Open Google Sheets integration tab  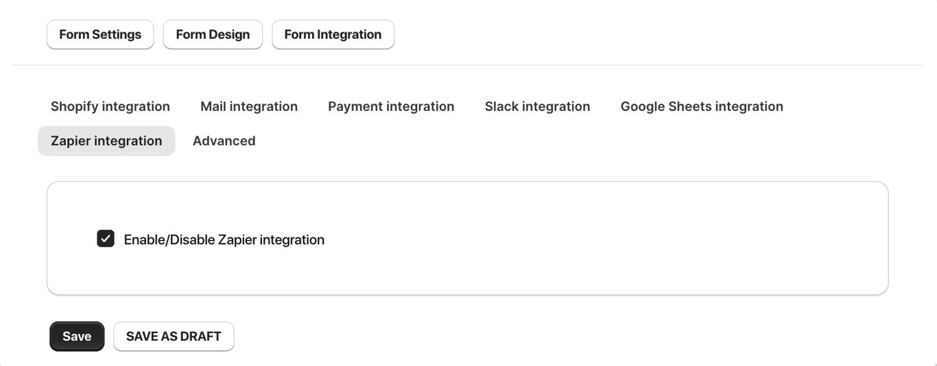(702, 106)
